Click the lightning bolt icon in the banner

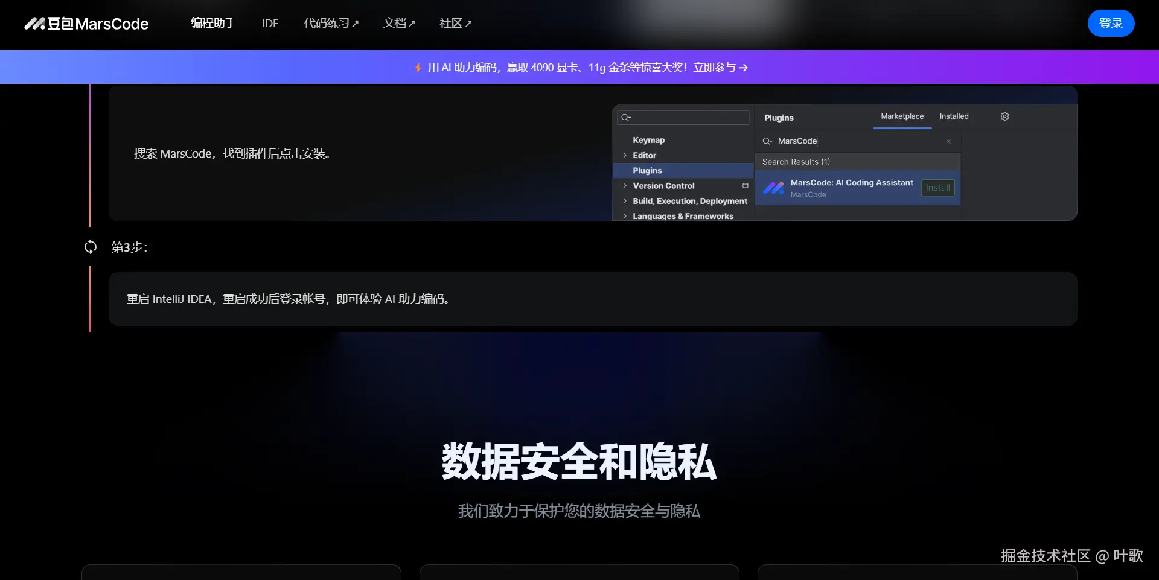point(417,67)
